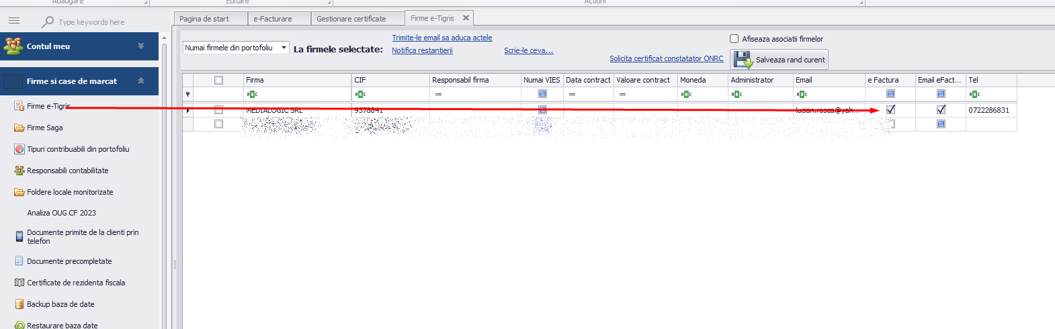Viewport: 1055px width, 329px height.
Task: Close the Firme e-Tigris tab
Action: pyautogui.click(x=466, y=18)
